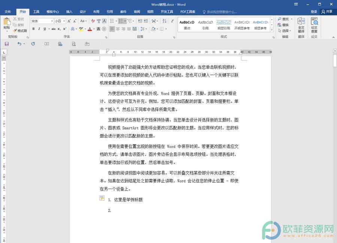
Task: Click the Share (共享) button
Action: pyautogui.click(x=327, y=12)
